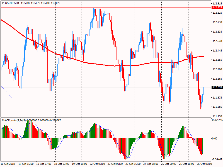223x167 pixels.
Task: Select the short blue trendline at lower left
Action: (x=6, y=92)
